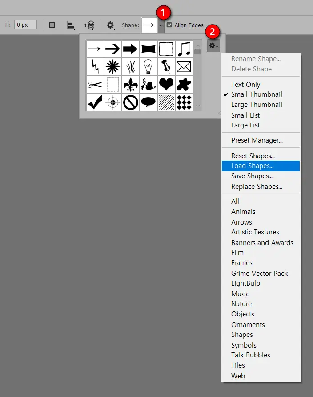
Task: Open Preset Manager
Action: coord(261,140)
